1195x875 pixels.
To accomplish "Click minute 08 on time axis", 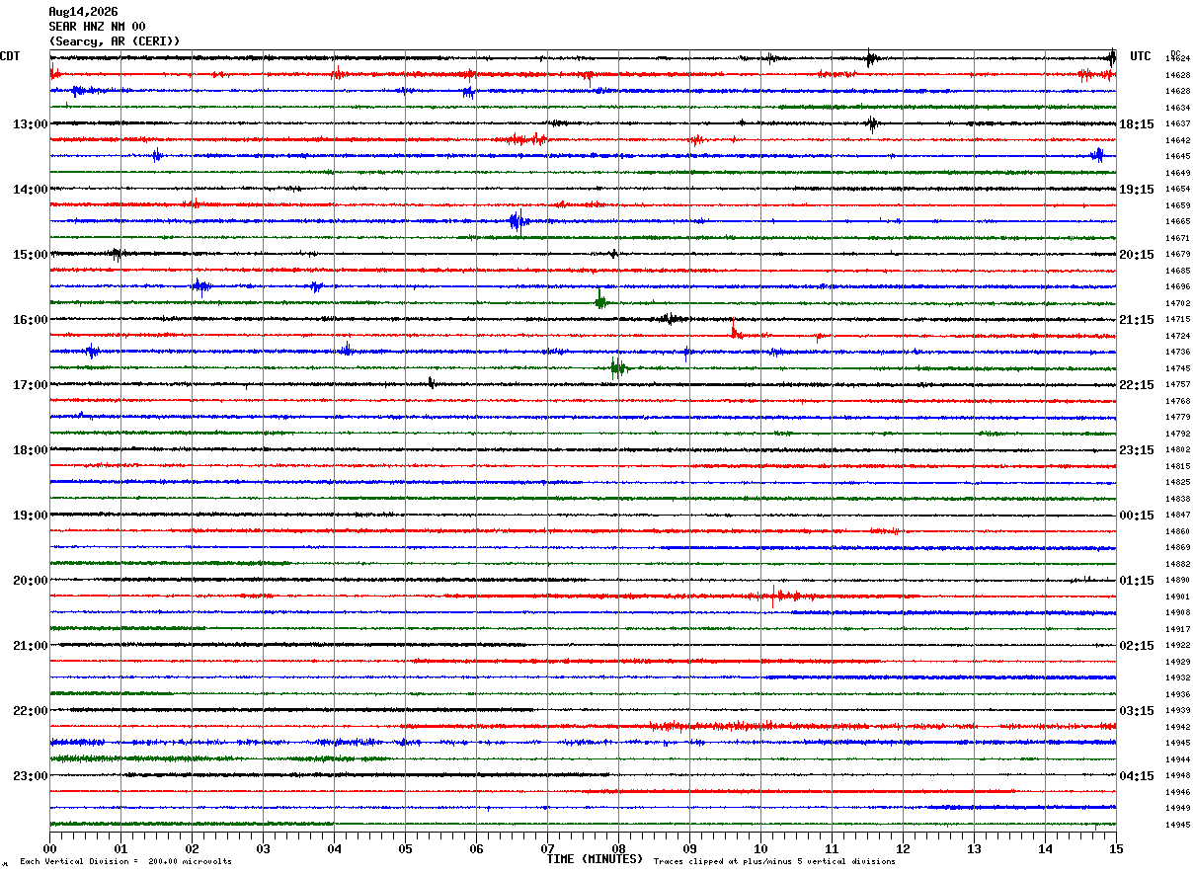I will click(x=618, y=848).
